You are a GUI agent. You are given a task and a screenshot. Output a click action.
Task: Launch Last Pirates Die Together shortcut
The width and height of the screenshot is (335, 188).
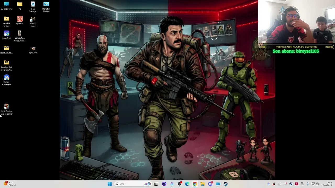point(7,109)
